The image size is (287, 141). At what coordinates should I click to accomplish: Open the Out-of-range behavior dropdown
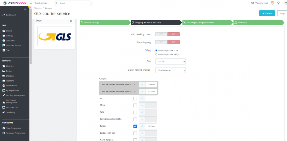click(x=170, y=70)
